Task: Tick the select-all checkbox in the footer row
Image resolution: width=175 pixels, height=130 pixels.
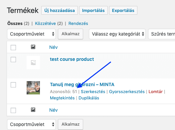Action: click(13, 110)
